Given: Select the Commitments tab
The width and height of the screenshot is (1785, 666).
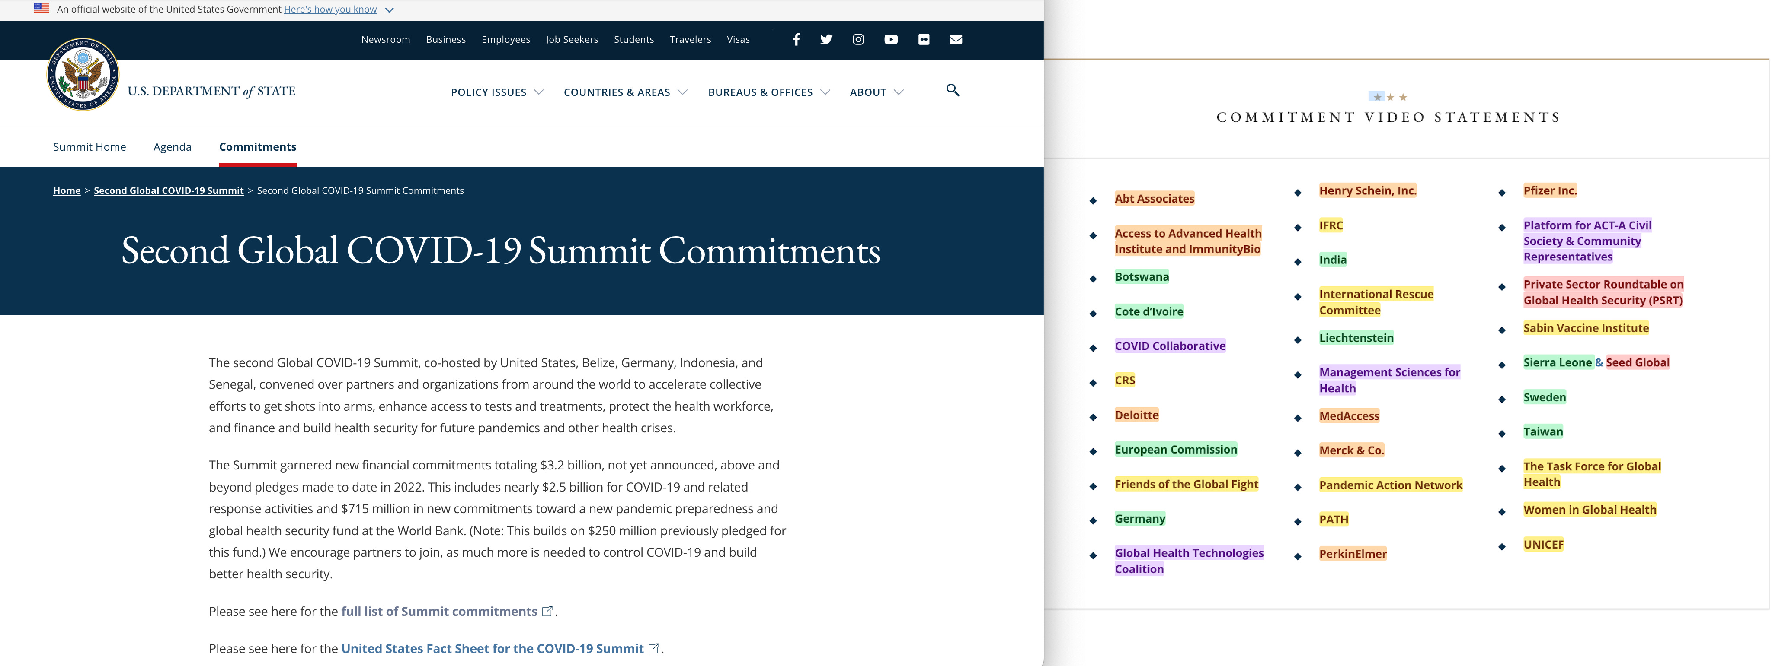Looking at the screenshot, I should click(x=258, y=147).
